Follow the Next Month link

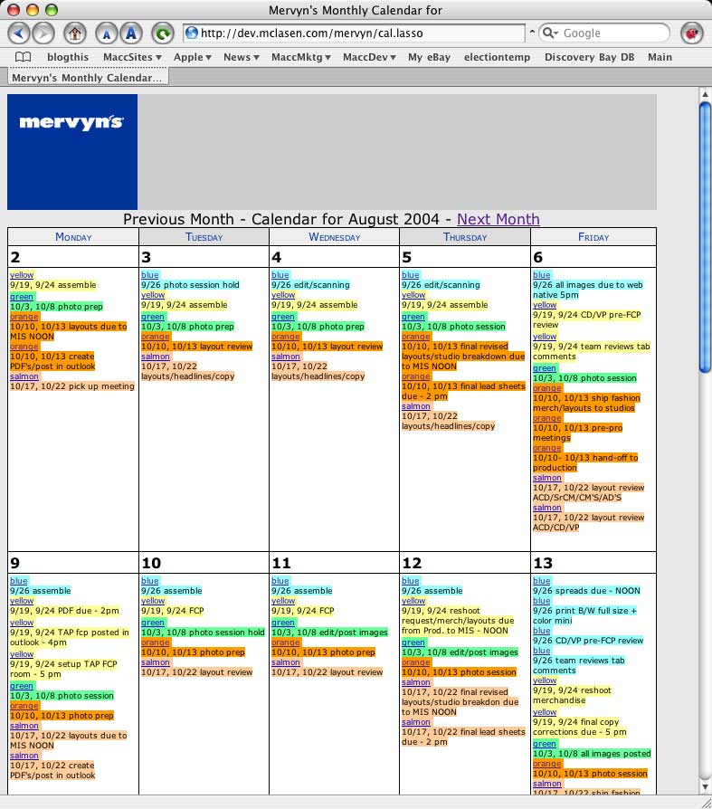click(x=498, y=219)
